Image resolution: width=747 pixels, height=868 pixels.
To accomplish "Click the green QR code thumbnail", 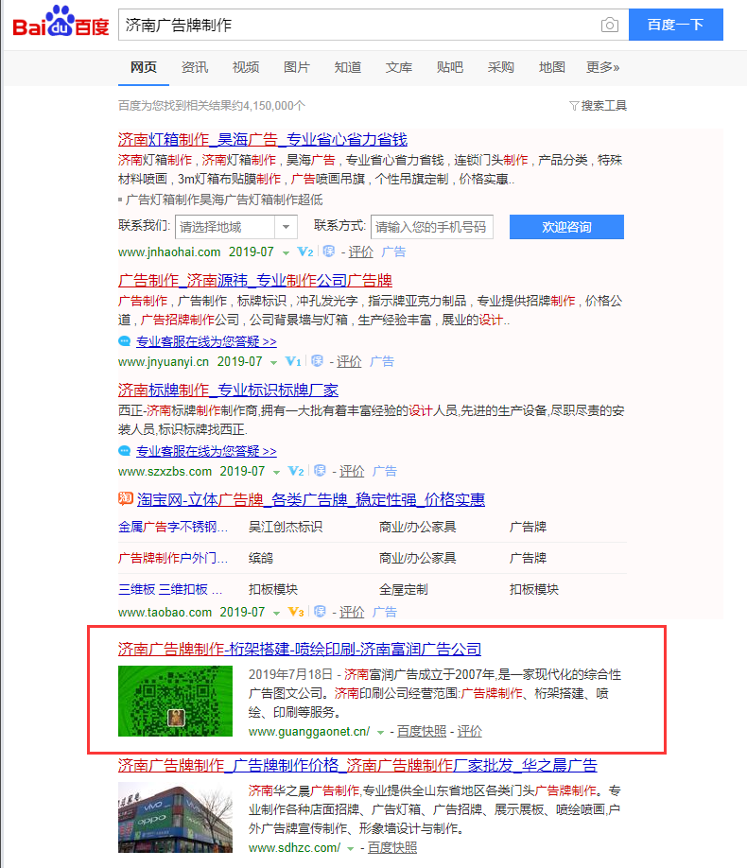I will 175,701.
